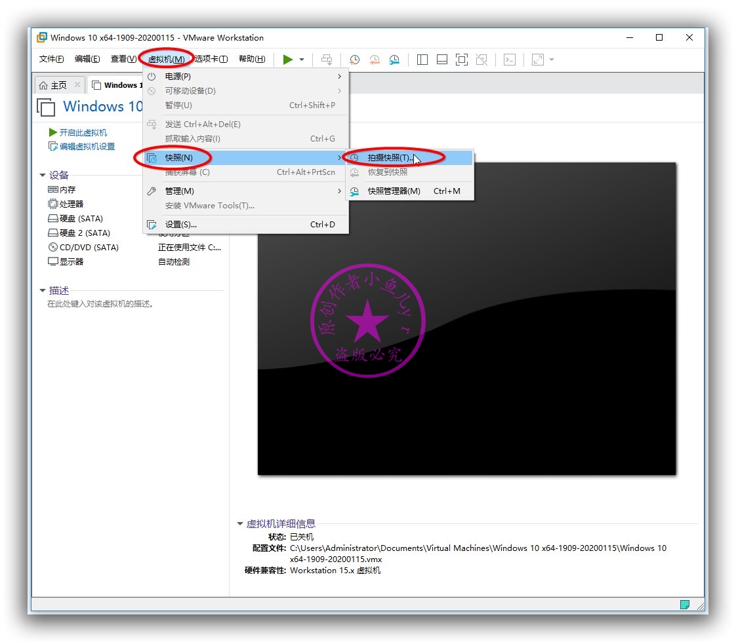The width and height of the screenshot is (736, 642).
Task: Select the 处理器 device row
Action: [x=66, y=204]
